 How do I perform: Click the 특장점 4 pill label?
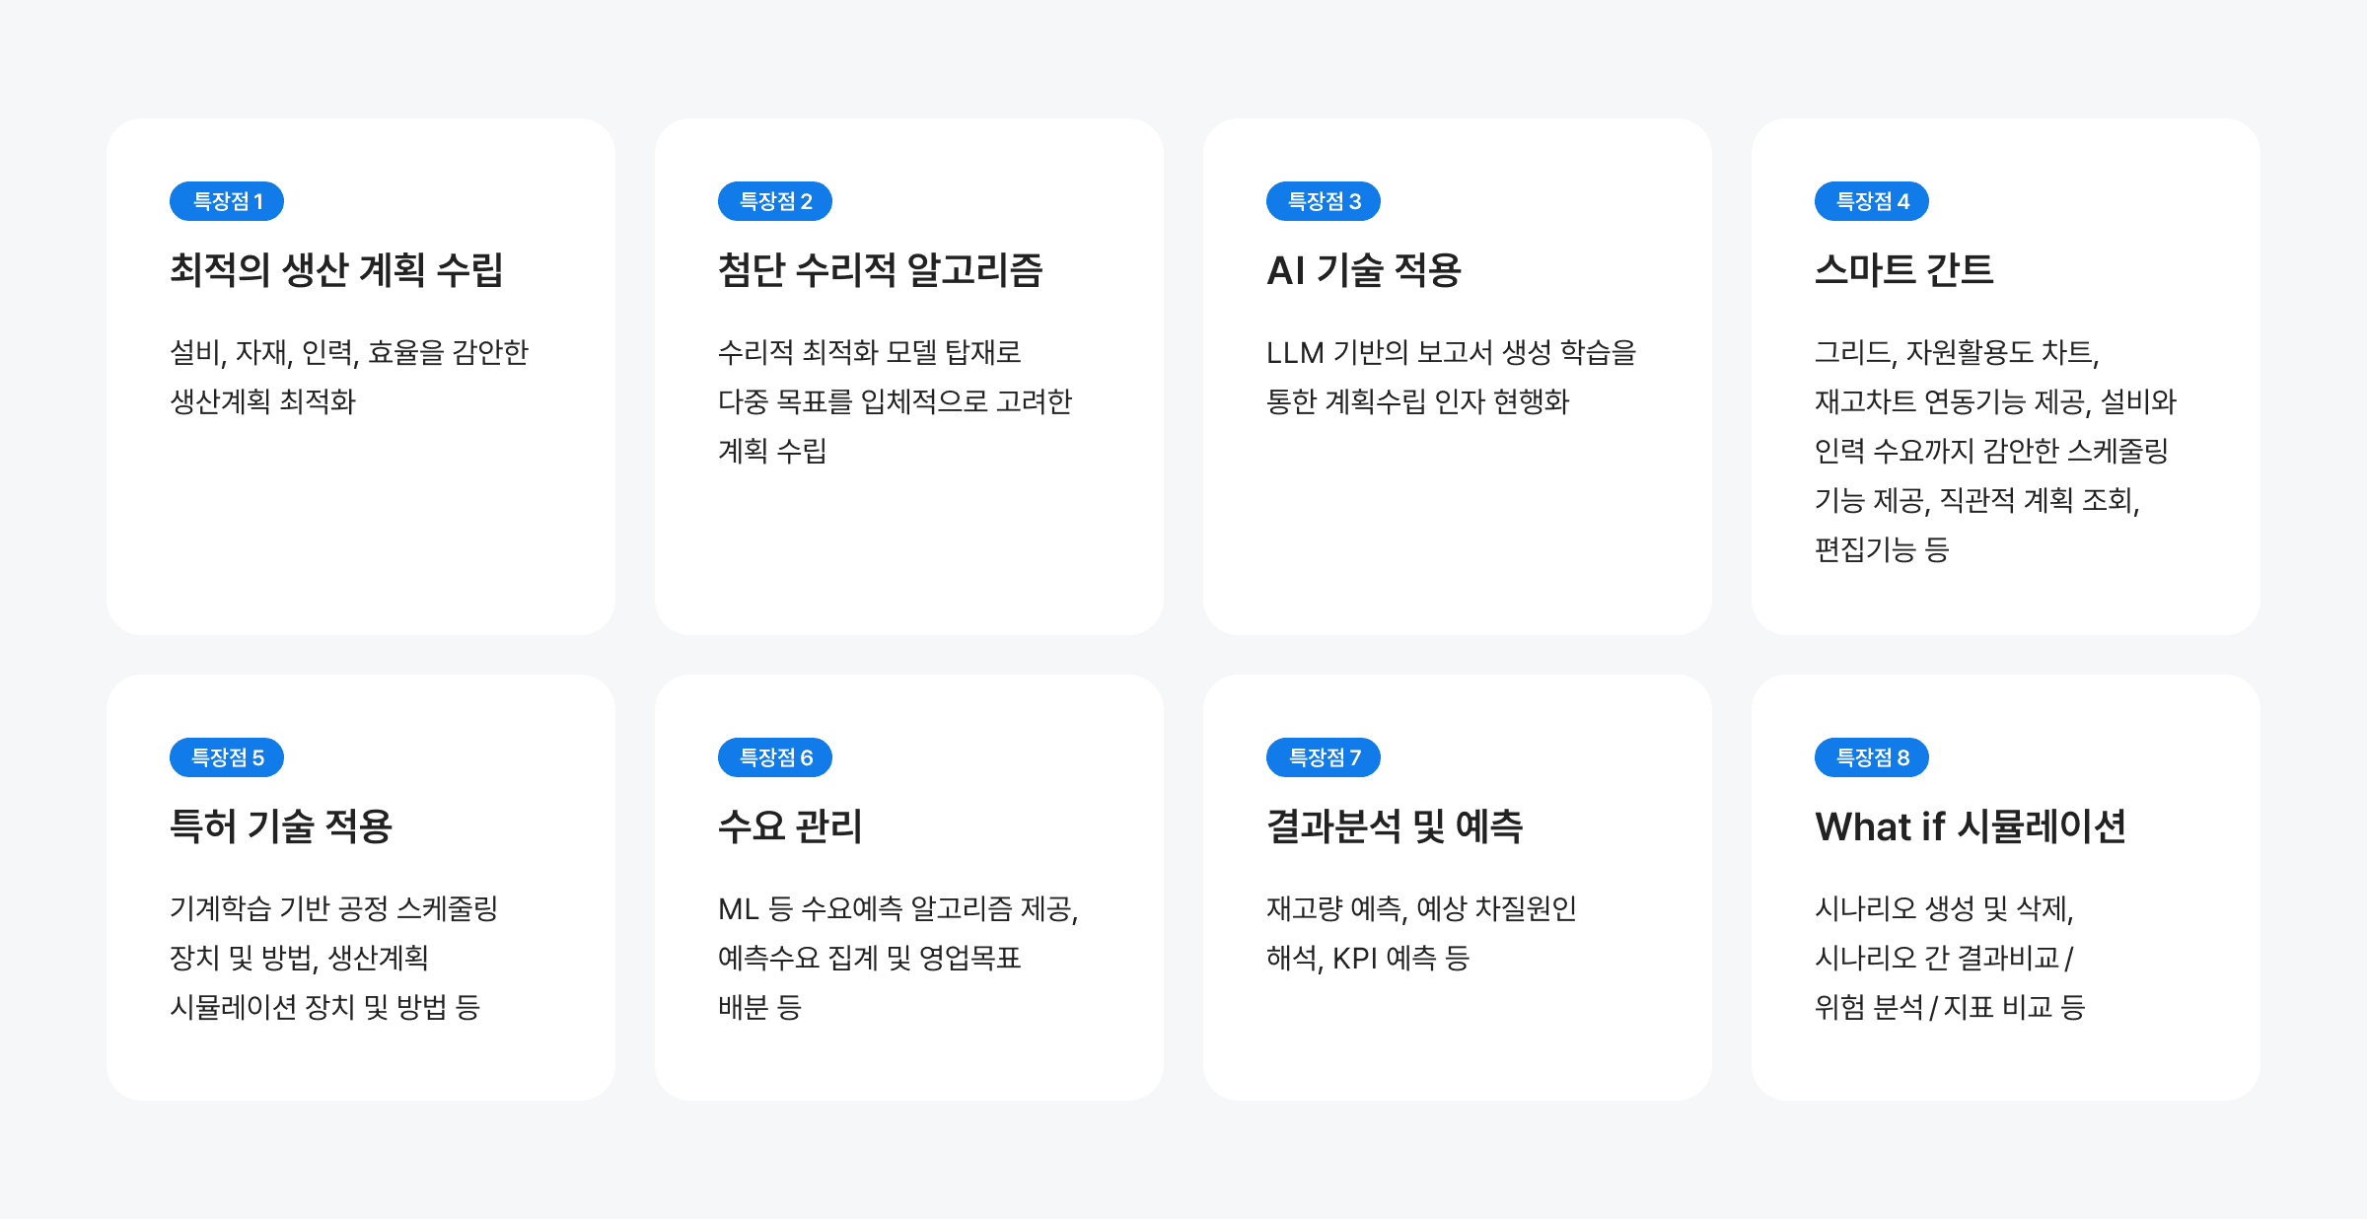(x=1872, y=201)
